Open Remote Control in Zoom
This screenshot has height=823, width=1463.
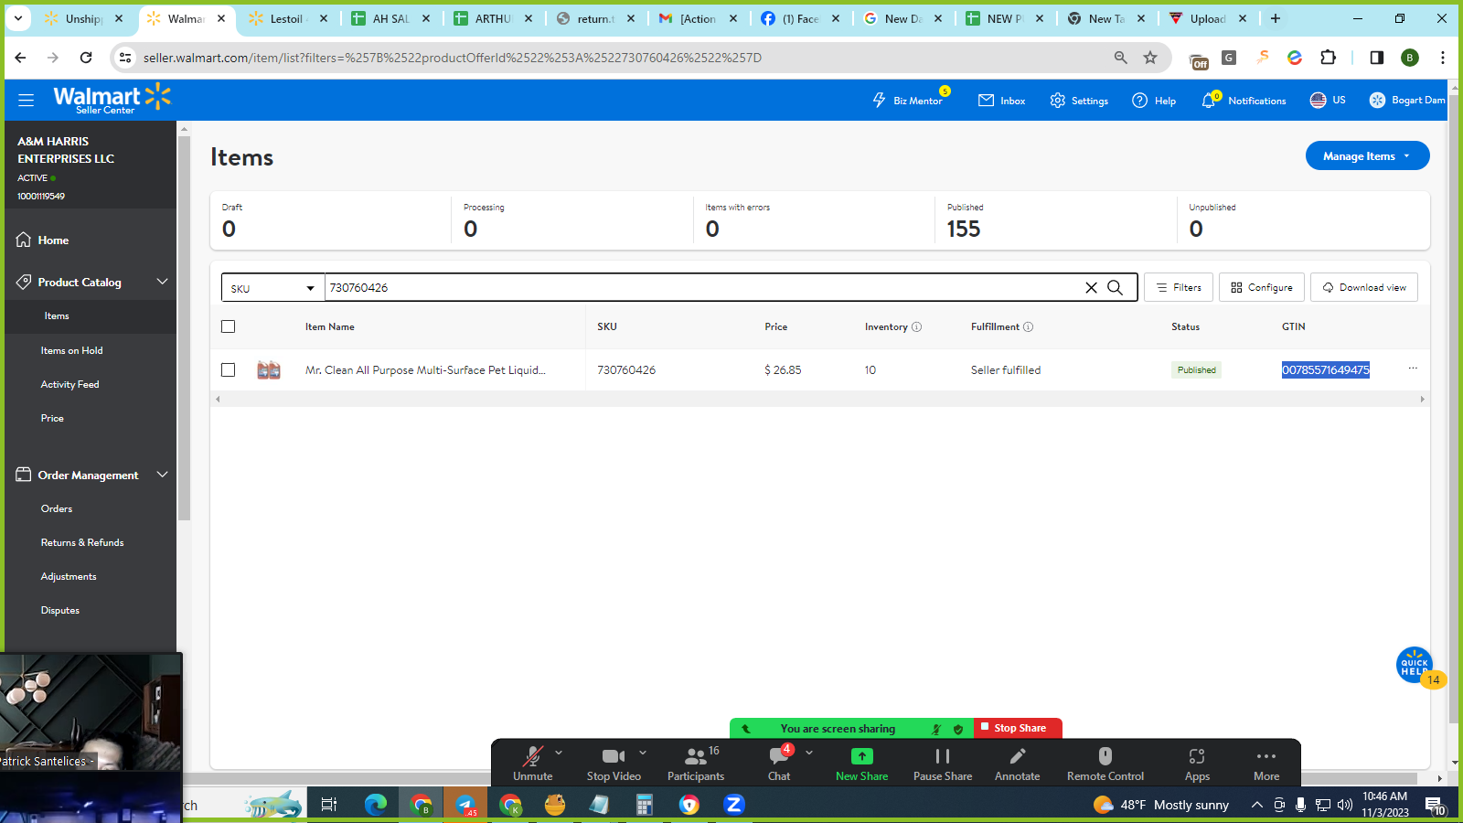point(1105,764)
